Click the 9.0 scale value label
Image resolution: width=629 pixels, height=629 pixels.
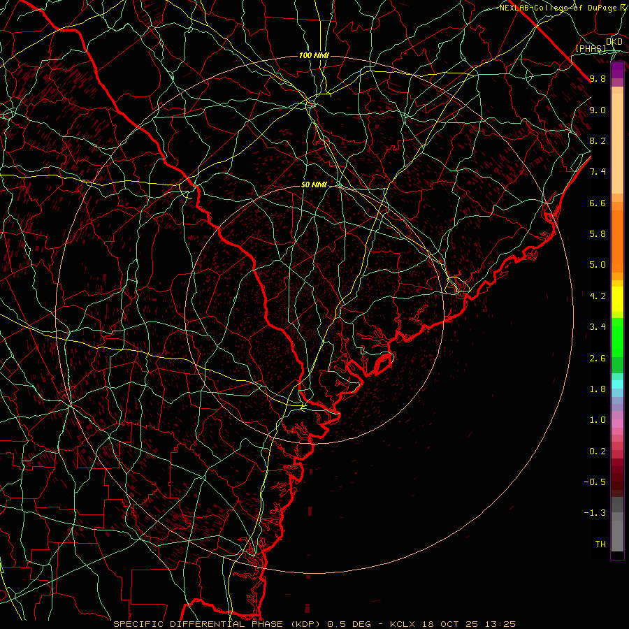(598, 110)
